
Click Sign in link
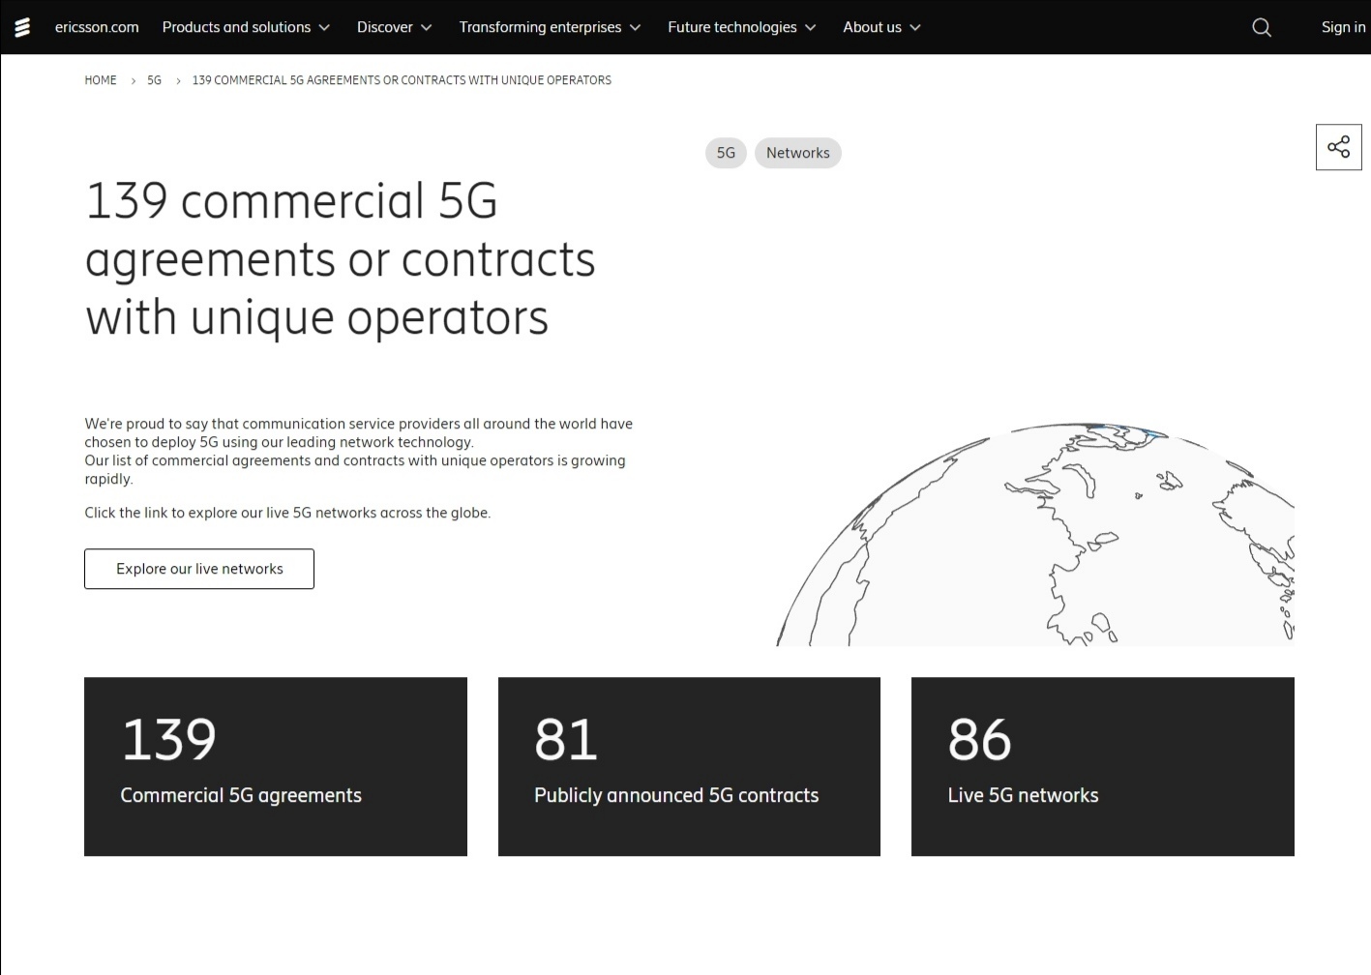[x=1343, y=27]
